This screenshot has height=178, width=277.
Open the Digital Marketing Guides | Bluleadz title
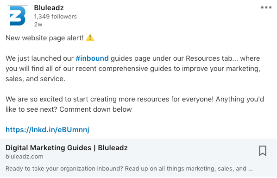click(x=66, y=148)
